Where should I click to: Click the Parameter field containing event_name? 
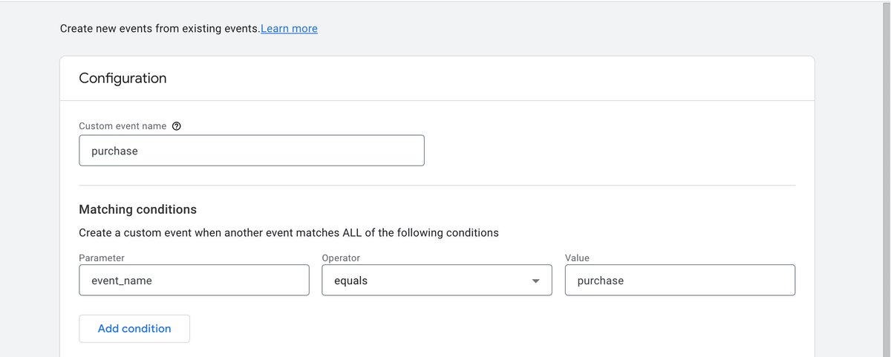coord(194,281)
